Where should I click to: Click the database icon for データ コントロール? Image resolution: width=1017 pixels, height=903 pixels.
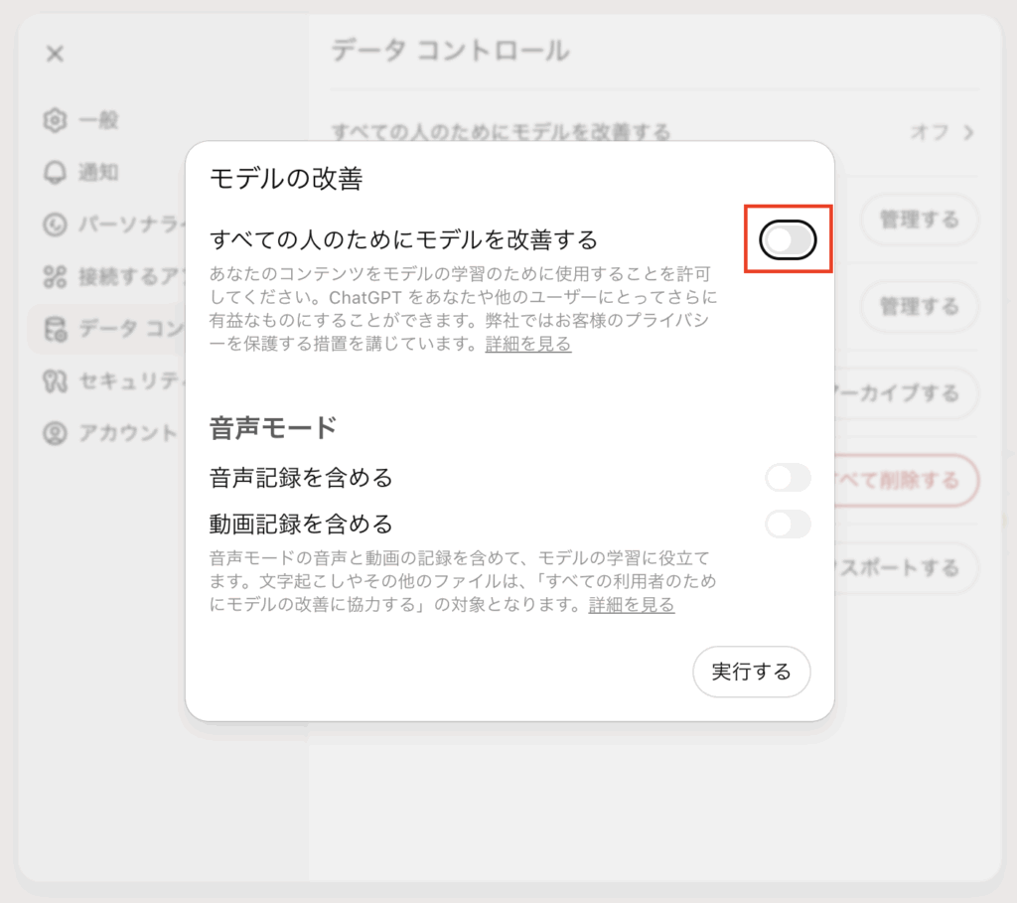(x=55, y=329)
